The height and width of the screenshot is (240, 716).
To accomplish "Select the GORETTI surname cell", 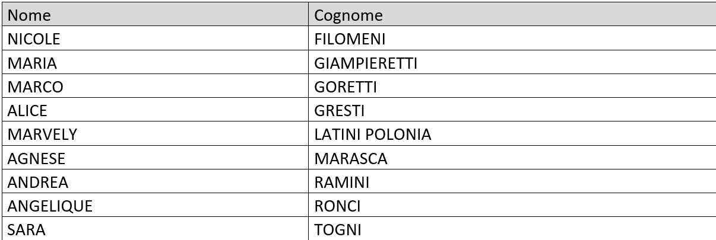I will pos(346,87).
